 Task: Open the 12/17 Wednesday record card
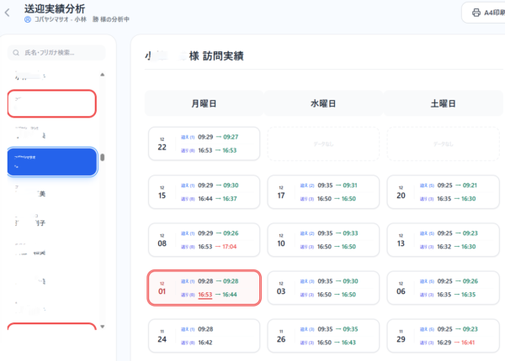pos(322,191)
